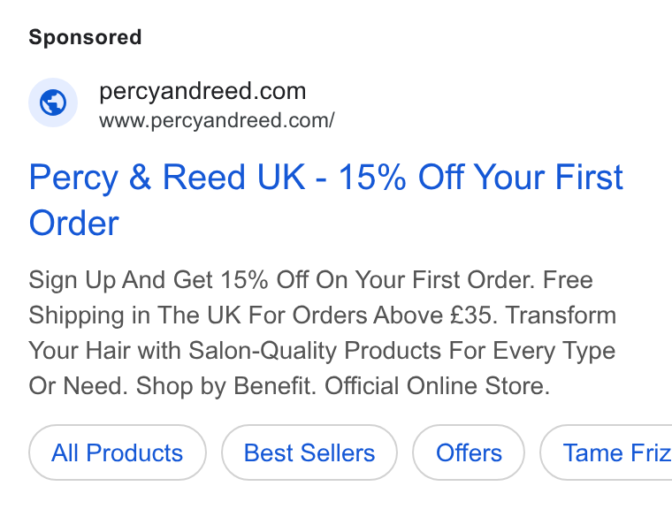Go to the Offers sitelink chip
Screen dimensions: 672x509
(x=469, y=452)
